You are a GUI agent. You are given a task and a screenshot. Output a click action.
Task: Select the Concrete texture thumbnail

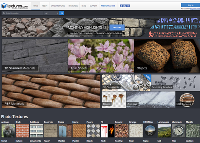[51, 131]
